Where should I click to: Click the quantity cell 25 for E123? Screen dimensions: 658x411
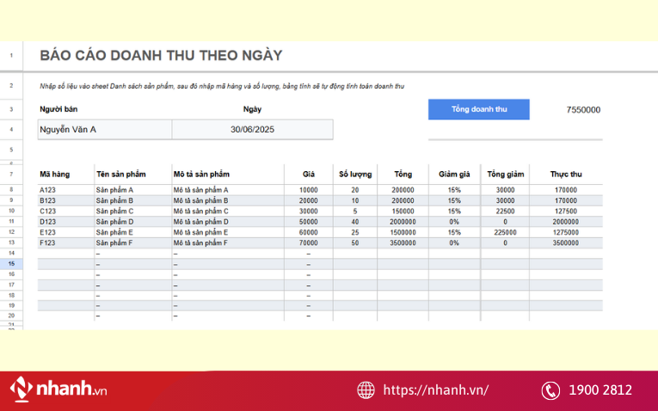[x=355, y=232]
